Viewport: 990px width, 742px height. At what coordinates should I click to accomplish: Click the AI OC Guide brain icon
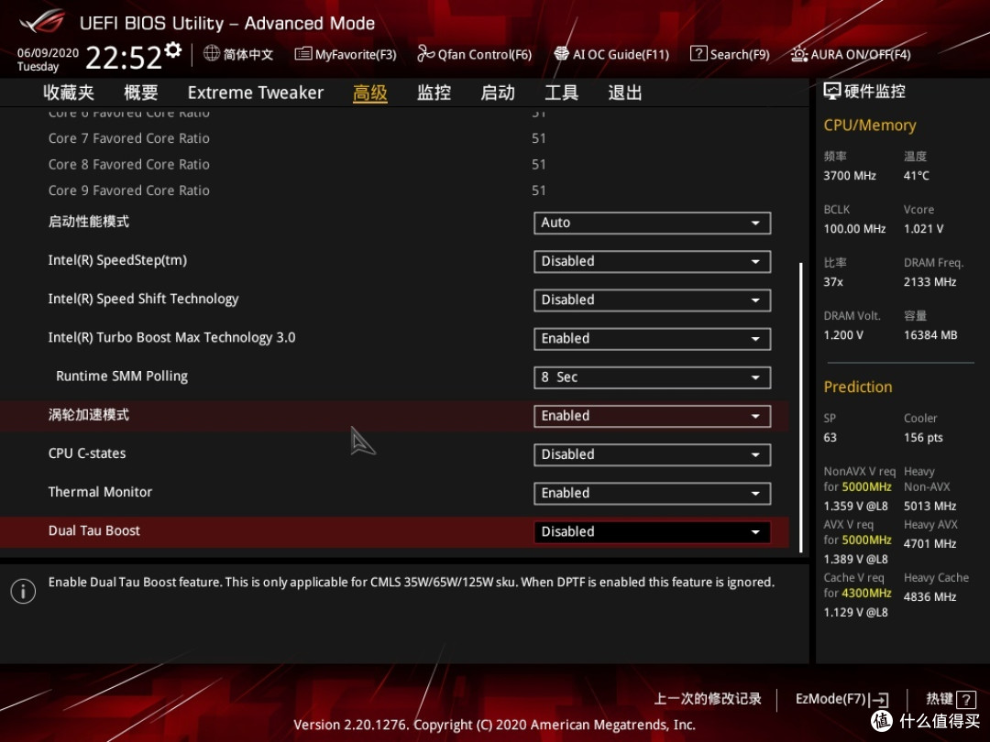pyautogui.click(x=561, y=54)
